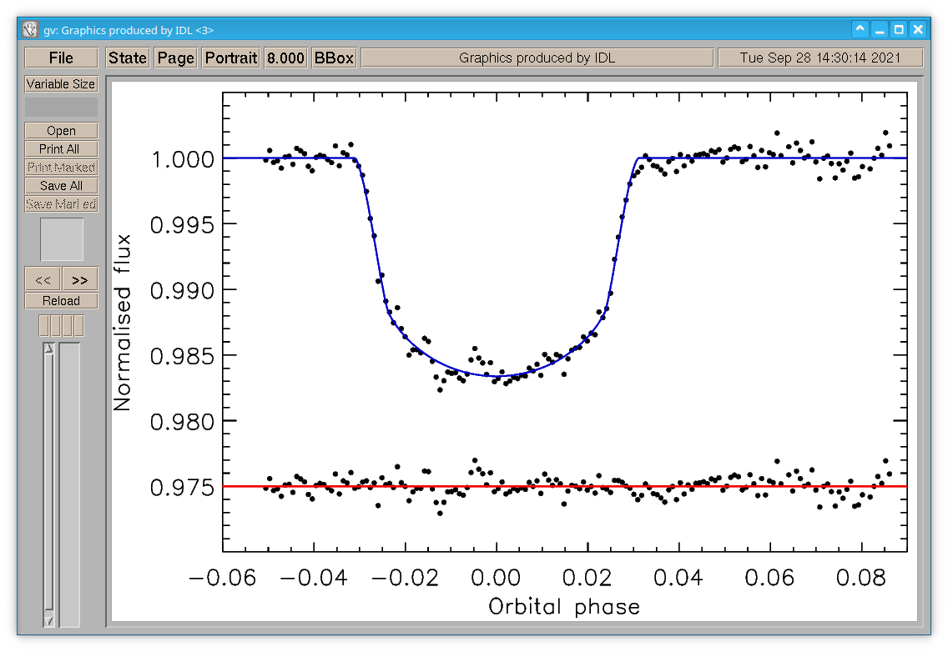This screenshot has height=652, width=948.
Task: Change the Portrait orientation setting
Action: 231,58
